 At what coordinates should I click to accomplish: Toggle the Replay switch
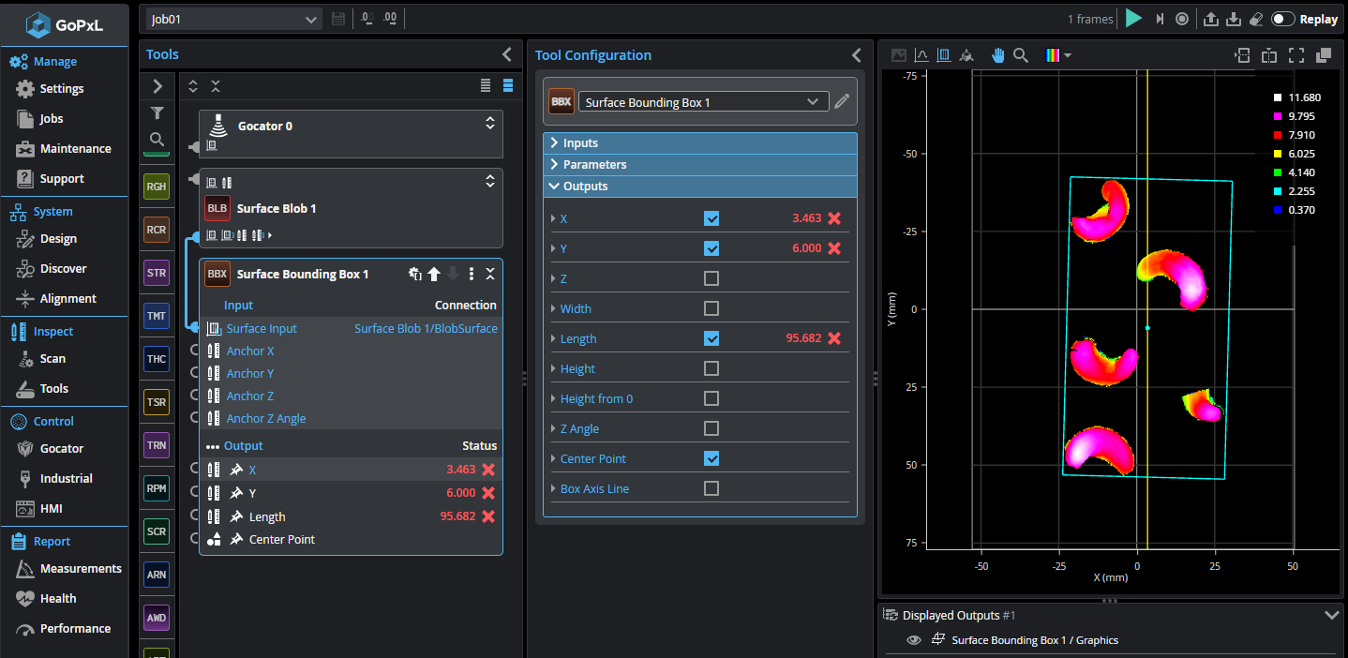1283,19
